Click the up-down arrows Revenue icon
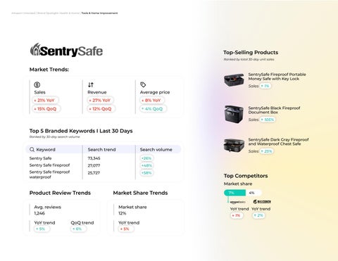Viewport: 338px width, 261px height. [91, 84]
